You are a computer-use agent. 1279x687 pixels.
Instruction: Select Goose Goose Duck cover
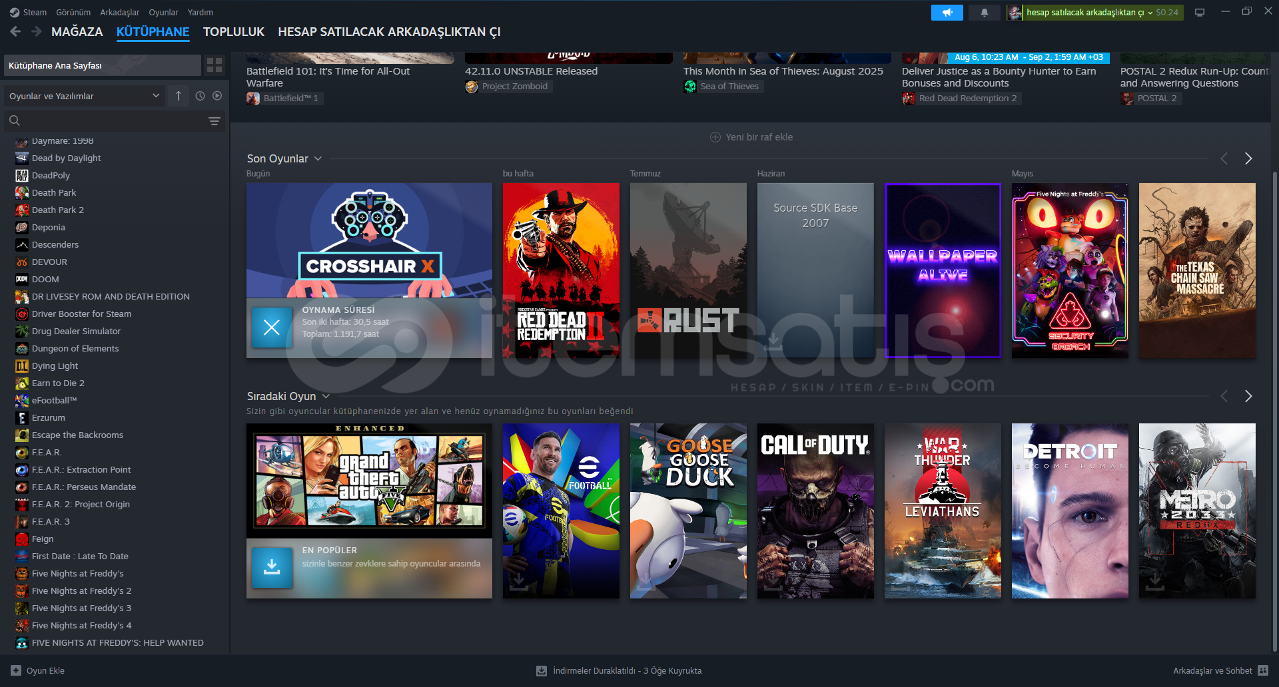[688, 511]
